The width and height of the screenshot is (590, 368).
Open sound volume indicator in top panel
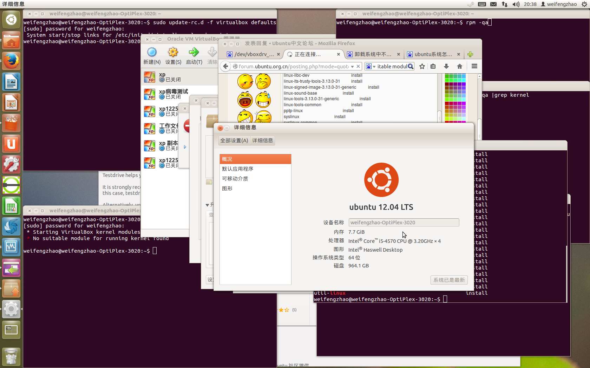point(516,4)
